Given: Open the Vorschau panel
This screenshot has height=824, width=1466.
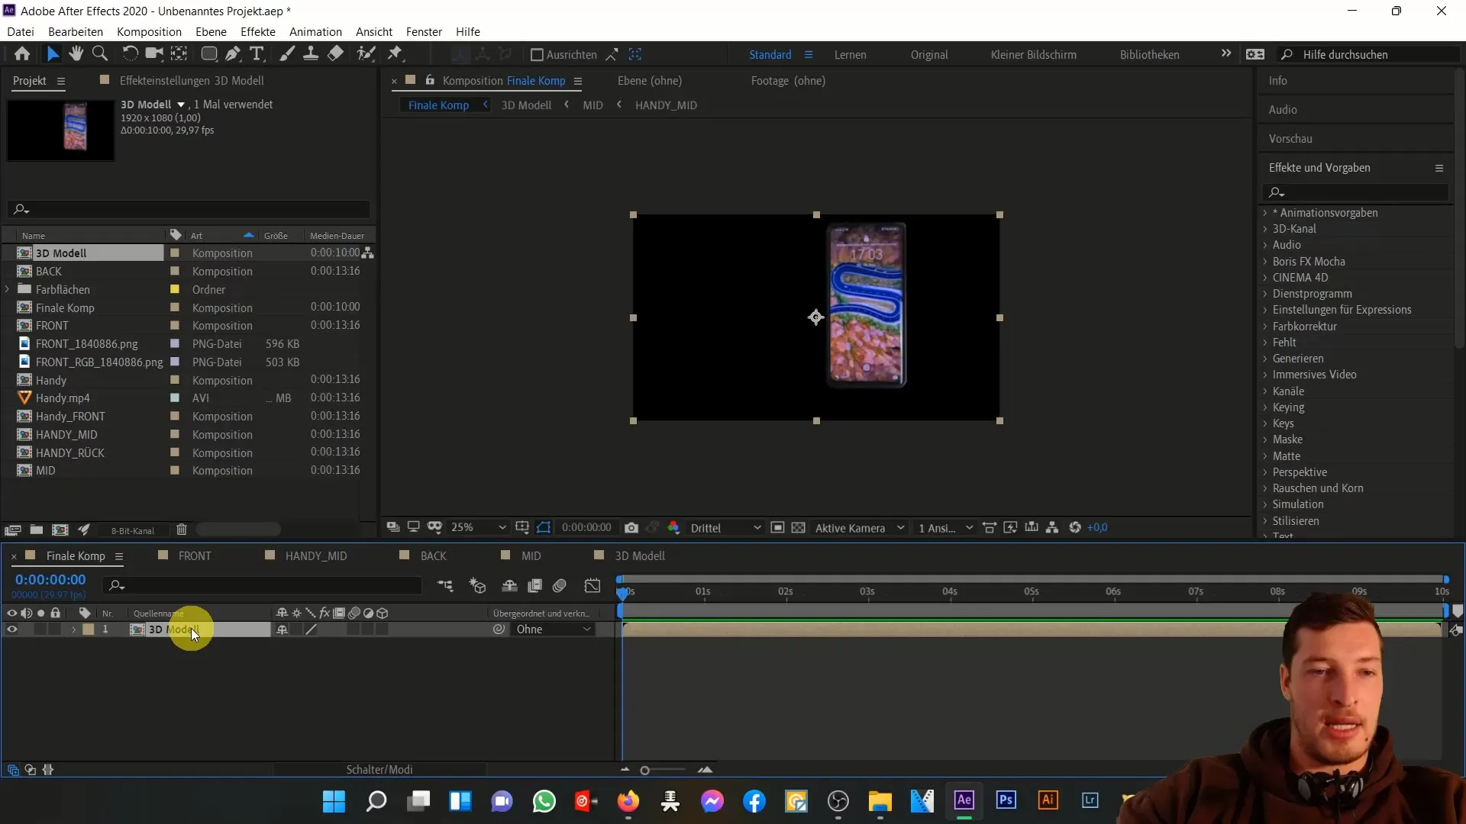Looking at the screenshot, I should click(x=1290, y=139).
